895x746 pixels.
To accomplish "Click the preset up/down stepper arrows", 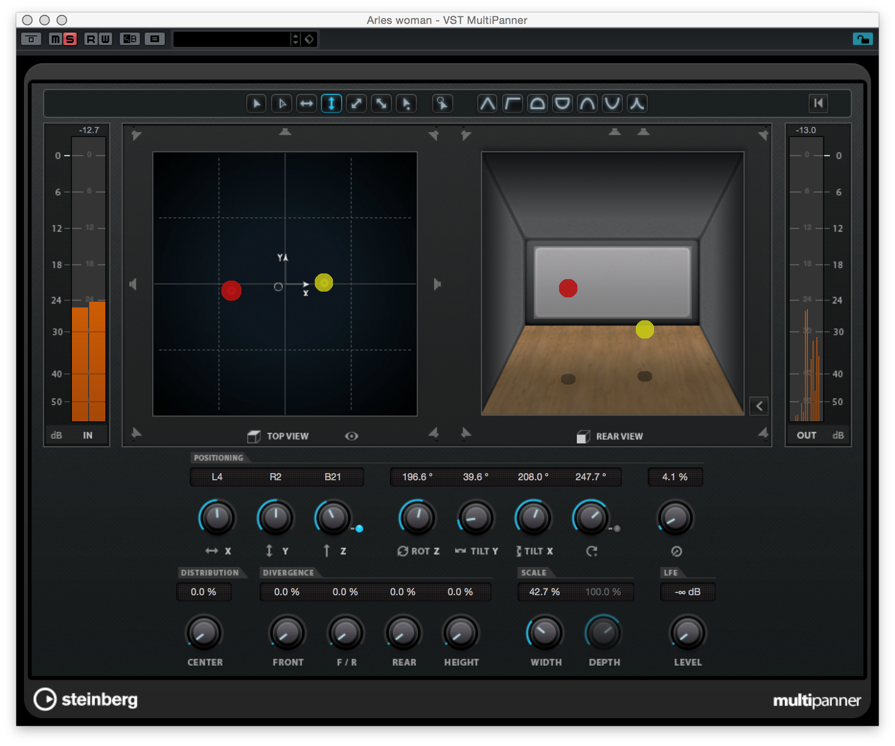I will tap(296, 39).
